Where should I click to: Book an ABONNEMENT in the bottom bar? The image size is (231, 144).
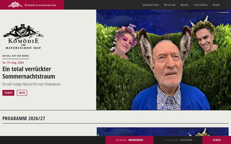coord(130,140)
